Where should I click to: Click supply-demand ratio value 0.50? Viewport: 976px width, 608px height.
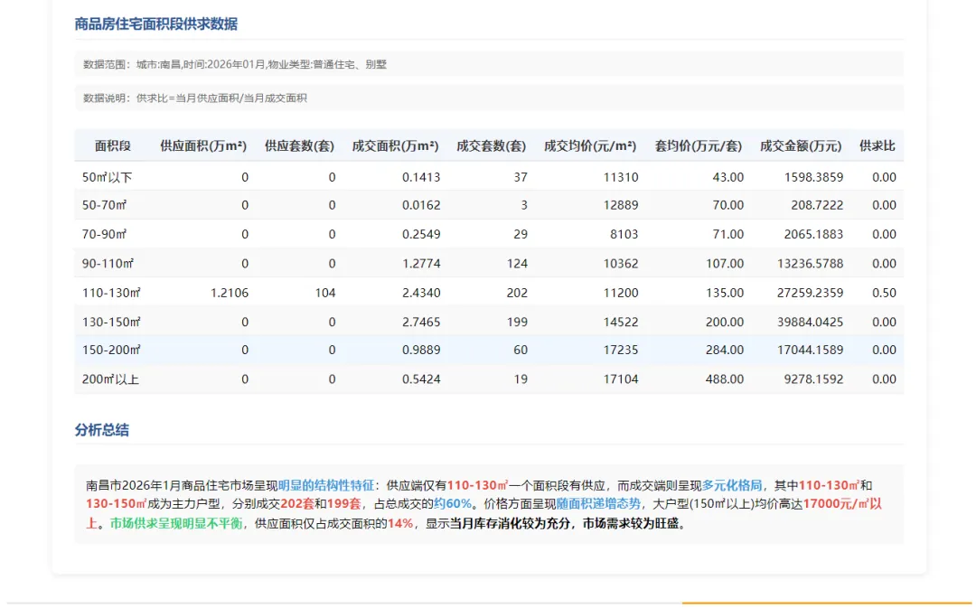point(884,293)
